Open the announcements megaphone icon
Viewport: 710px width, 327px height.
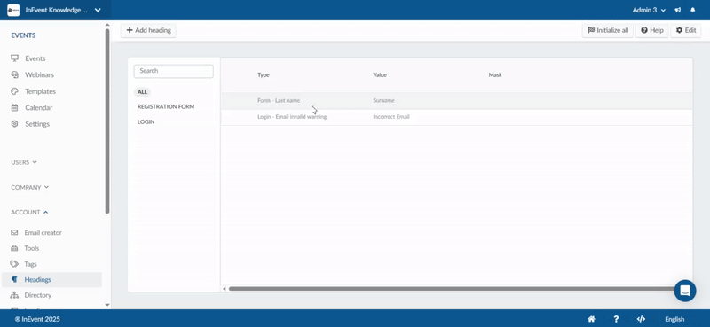pyautogui.click(x=678, y=10)
